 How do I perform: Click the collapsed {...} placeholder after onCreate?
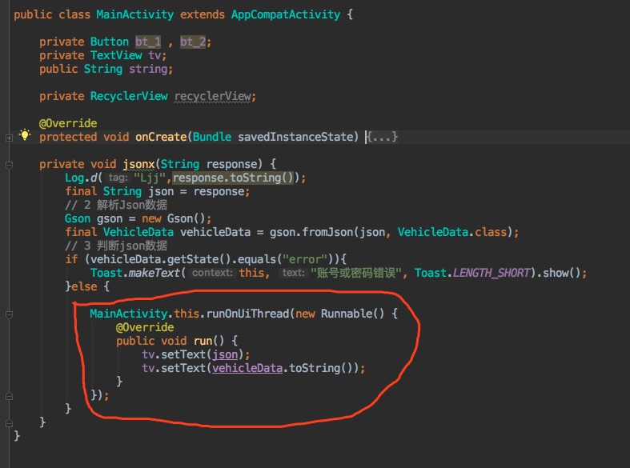382,137
